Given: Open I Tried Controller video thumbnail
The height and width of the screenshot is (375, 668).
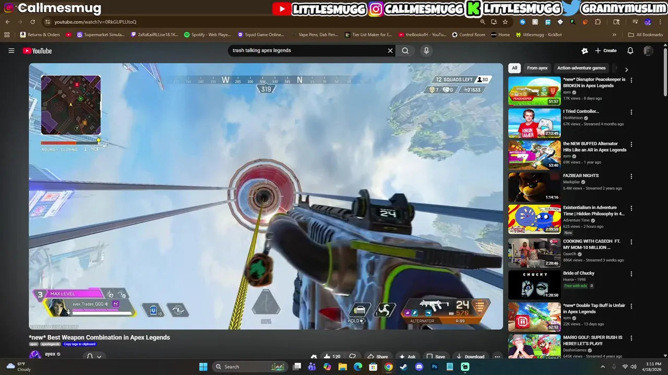Looking at the screenshot, I should 534,123.
